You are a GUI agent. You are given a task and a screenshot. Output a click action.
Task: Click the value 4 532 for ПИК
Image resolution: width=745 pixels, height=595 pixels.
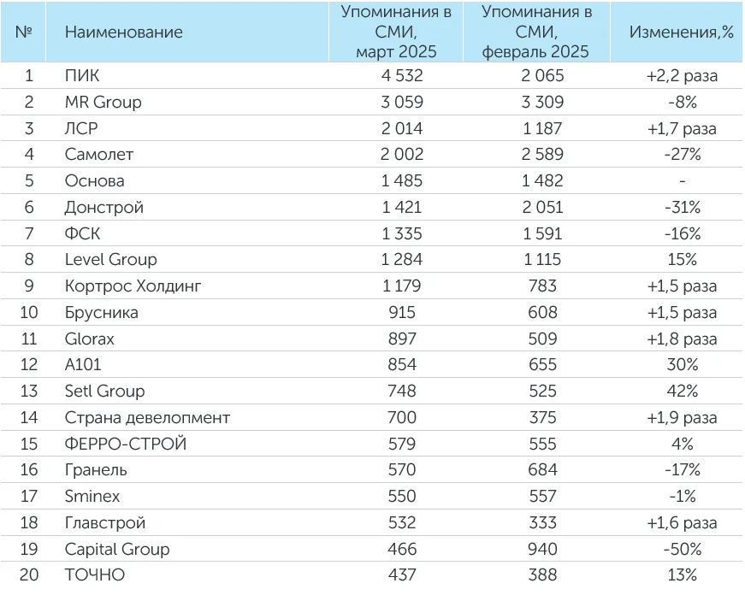pyautogui.click(x=396, y=75)
